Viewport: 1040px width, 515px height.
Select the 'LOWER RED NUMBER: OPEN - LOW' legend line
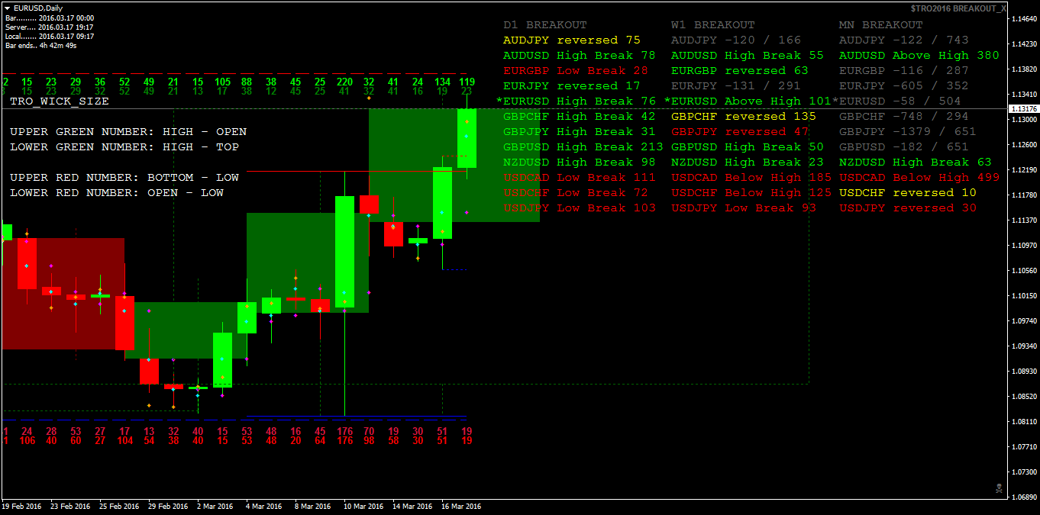point(117,193)
